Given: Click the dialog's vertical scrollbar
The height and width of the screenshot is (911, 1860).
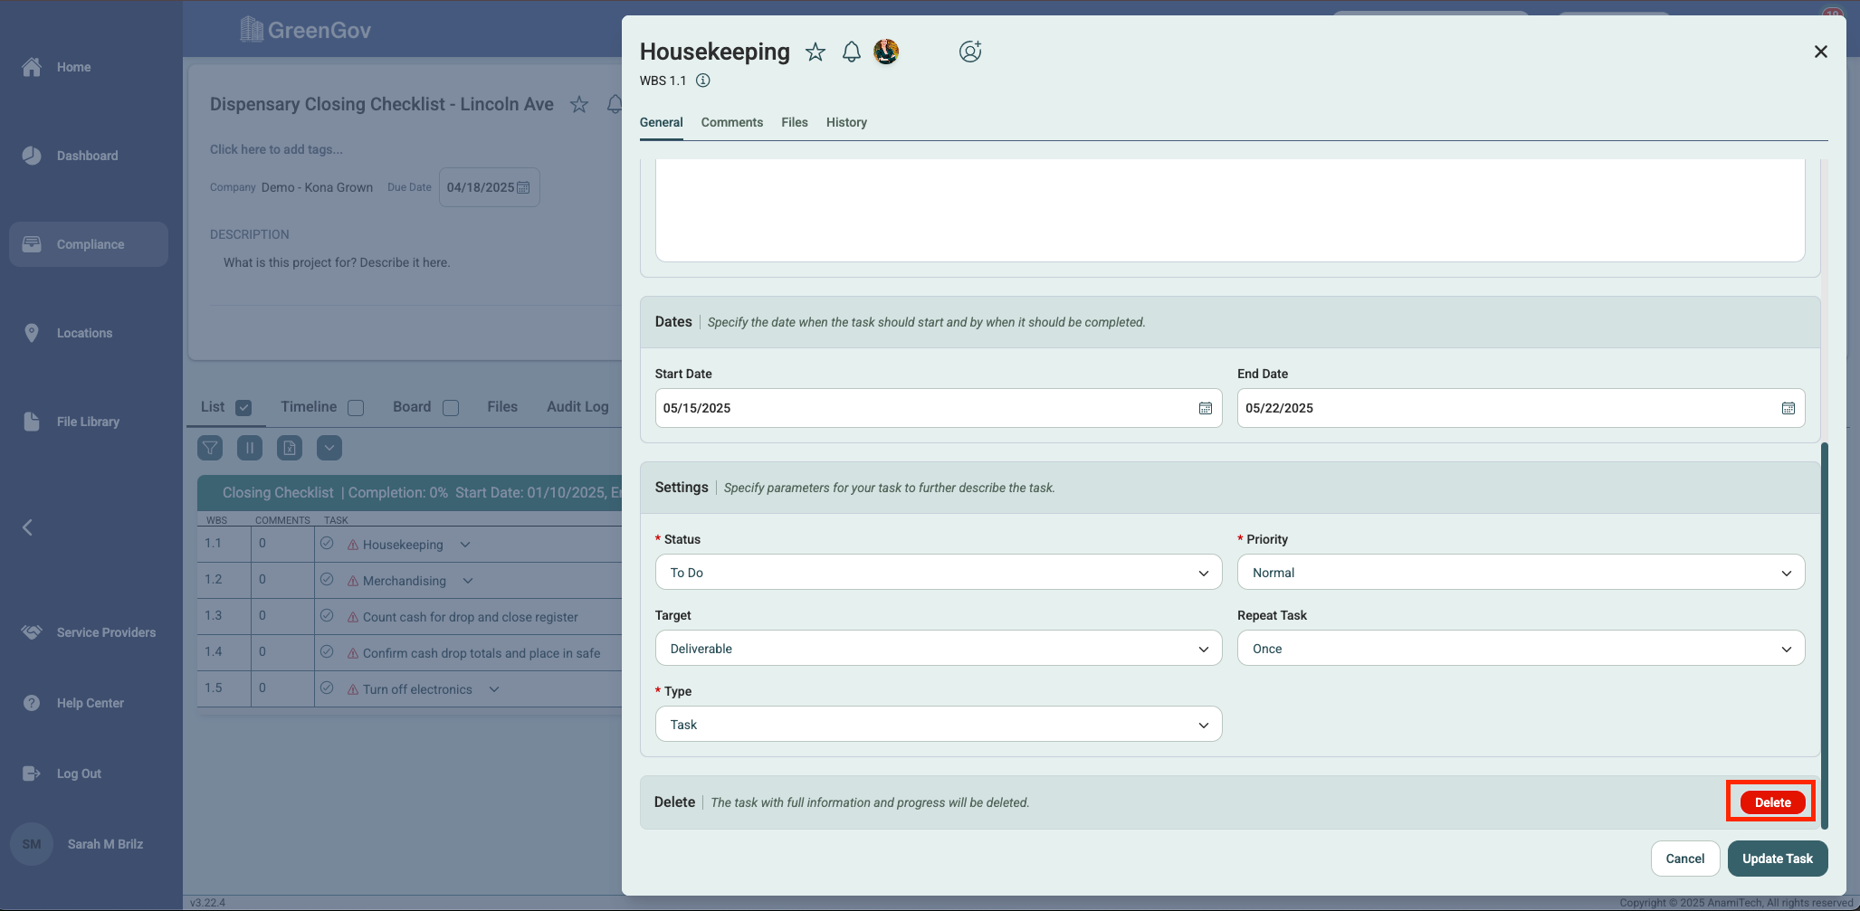Looking at the screenshot, I should pos(1824,633).
